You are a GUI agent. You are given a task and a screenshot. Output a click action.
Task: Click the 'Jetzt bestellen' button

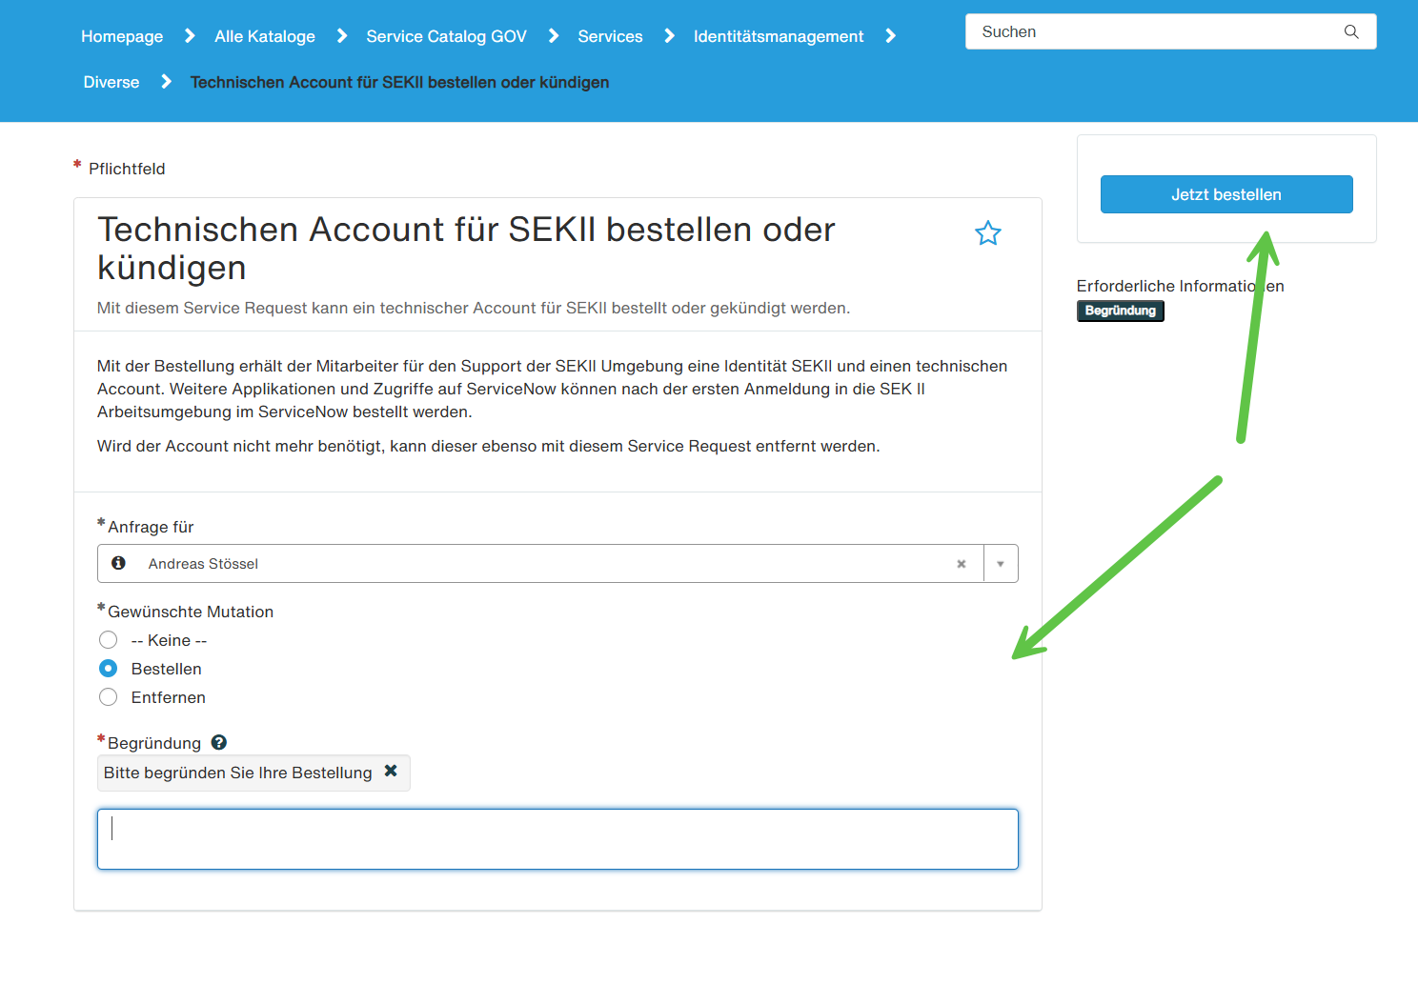1226,194
